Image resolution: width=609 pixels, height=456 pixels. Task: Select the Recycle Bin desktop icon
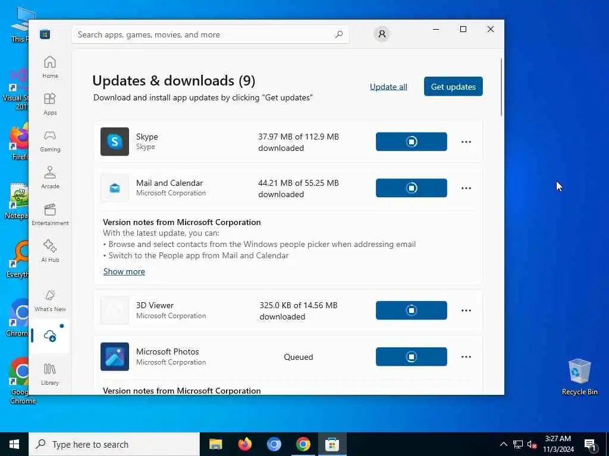coord(579,377)
